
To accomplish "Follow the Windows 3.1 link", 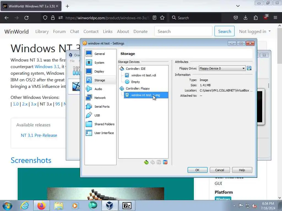I will click(47, 66).
